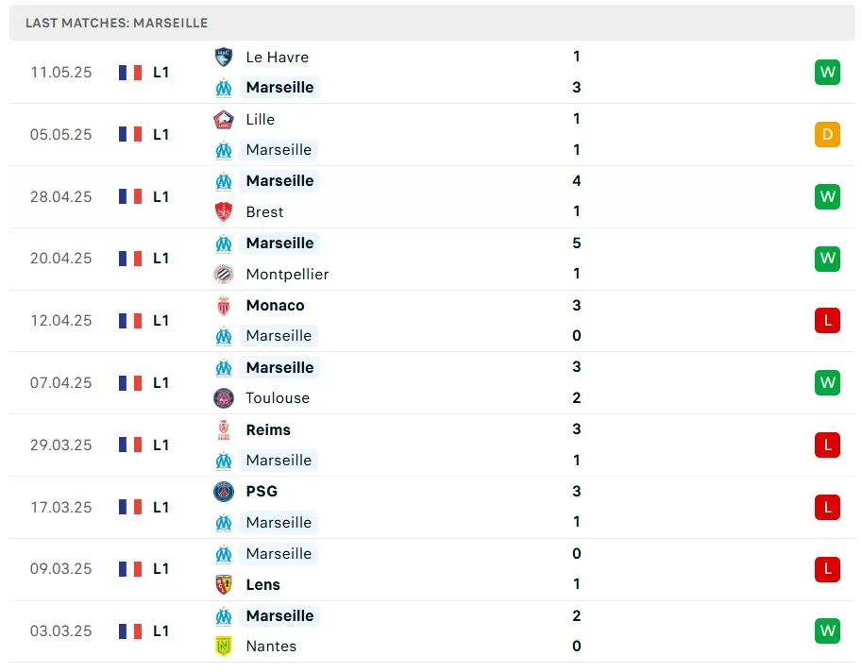Click the Reims club crest icon
This screenshot has height=672, width=862.
point(224,429)
